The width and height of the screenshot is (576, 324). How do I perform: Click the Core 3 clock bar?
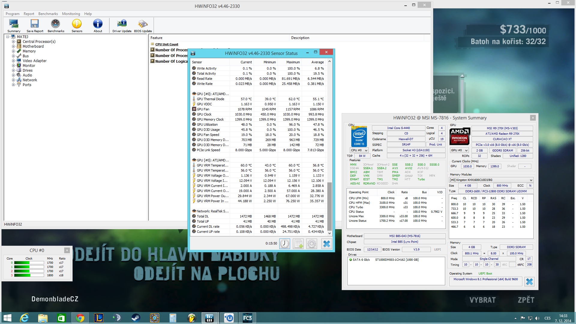coord(29,275)
